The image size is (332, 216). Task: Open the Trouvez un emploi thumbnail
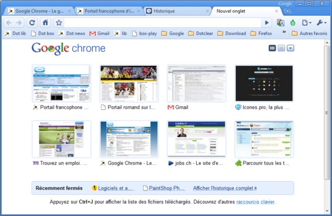(x=61, y=139)
